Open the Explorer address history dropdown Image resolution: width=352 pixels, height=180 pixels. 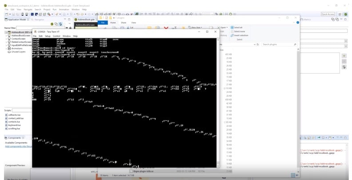pyautogui.click(x=255, y=44)
